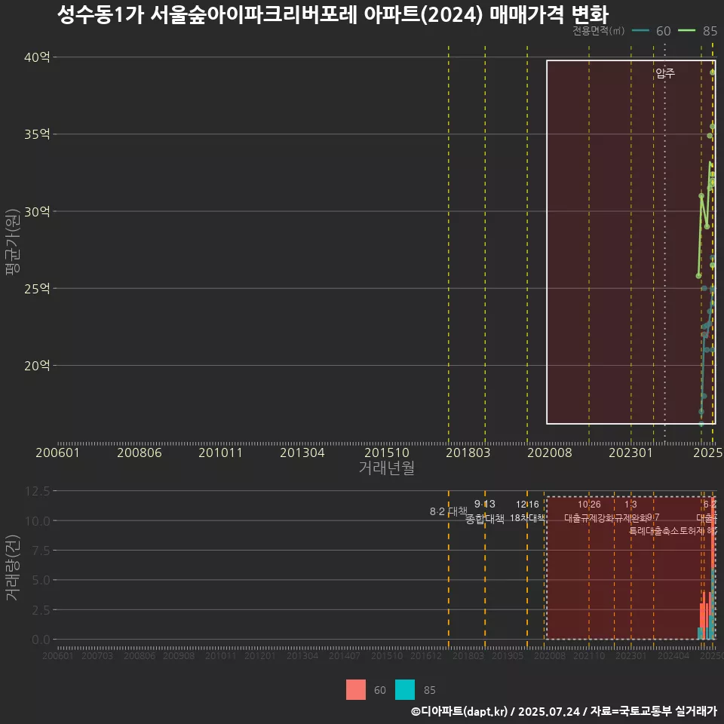Click the 전용면적(㎡) legend label
This screenshot has height=724, width=724.
pyautogui.click(x=598, y=31)
